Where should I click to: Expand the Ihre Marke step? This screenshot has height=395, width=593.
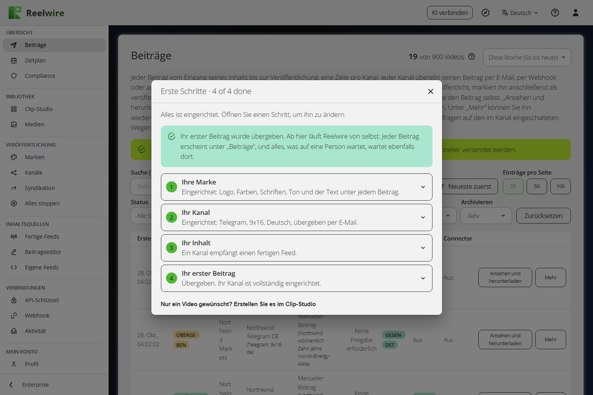coord(296,187)
